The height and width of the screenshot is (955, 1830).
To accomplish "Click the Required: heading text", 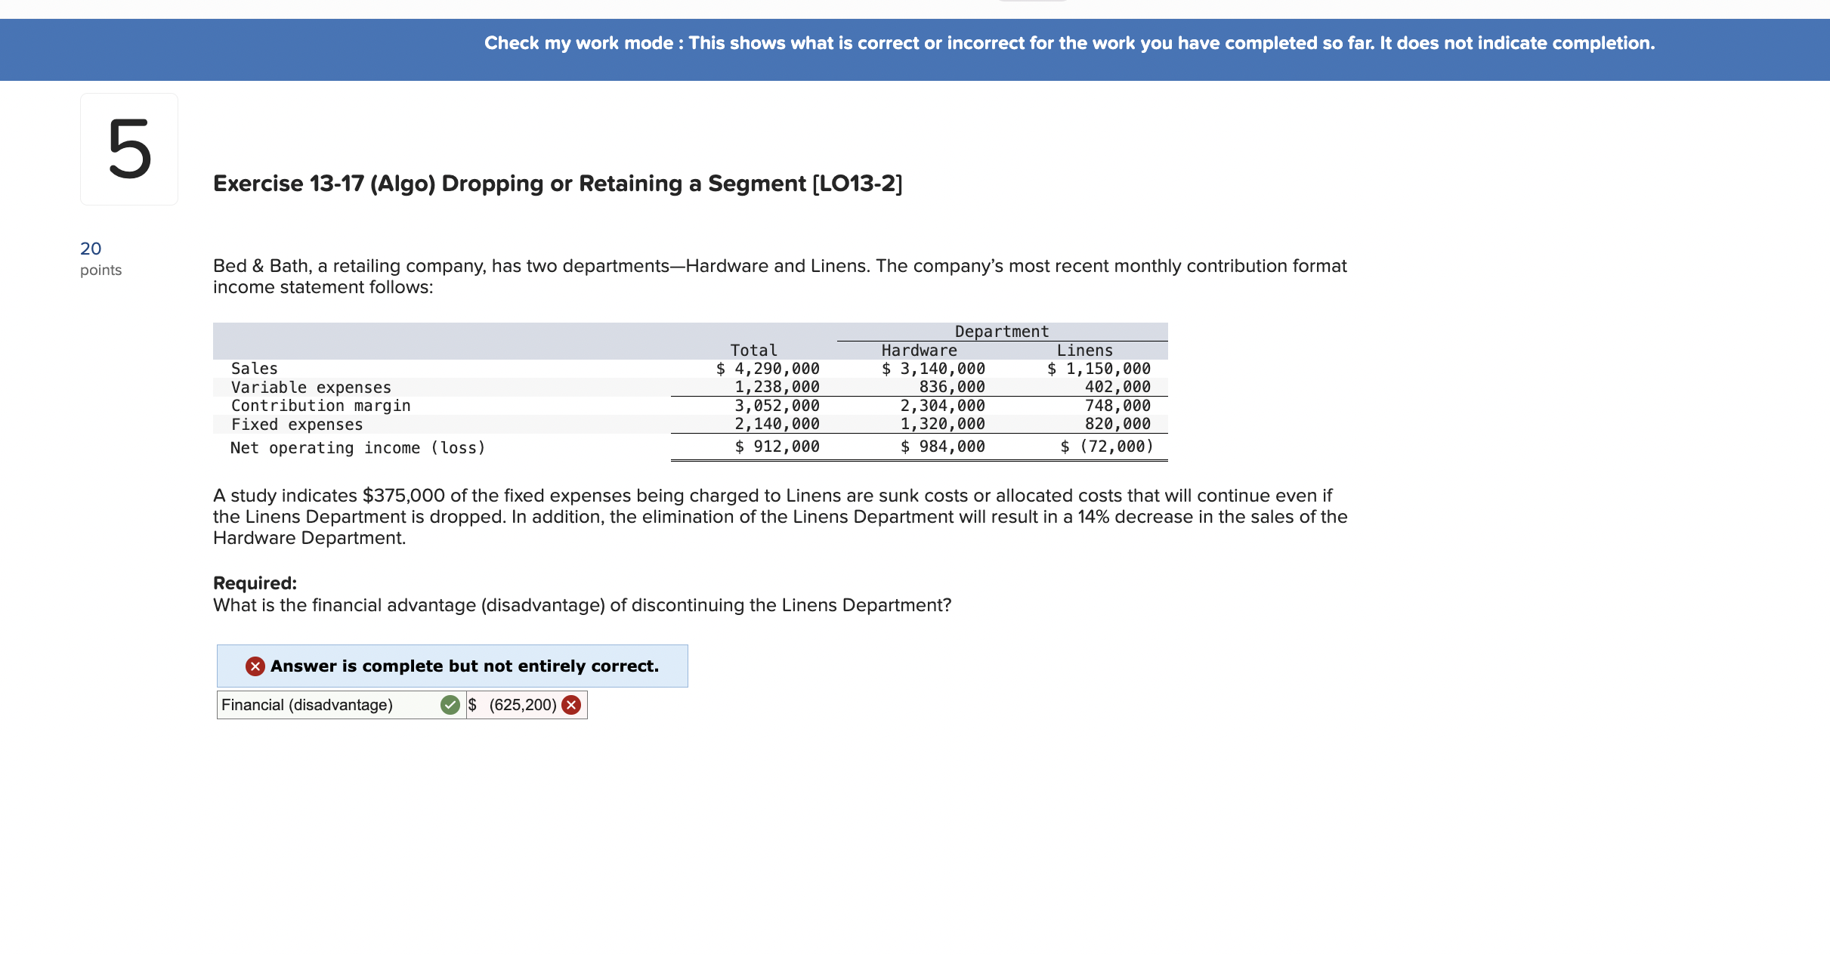I will (x=255, y=583).
